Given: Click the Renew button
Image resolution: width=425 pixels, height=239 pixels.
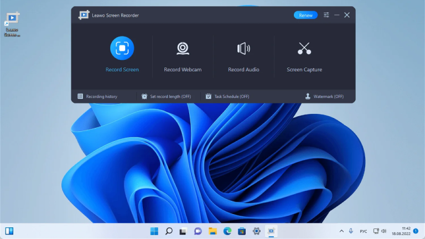Looking at the screenshot, I should pos(305,15).
